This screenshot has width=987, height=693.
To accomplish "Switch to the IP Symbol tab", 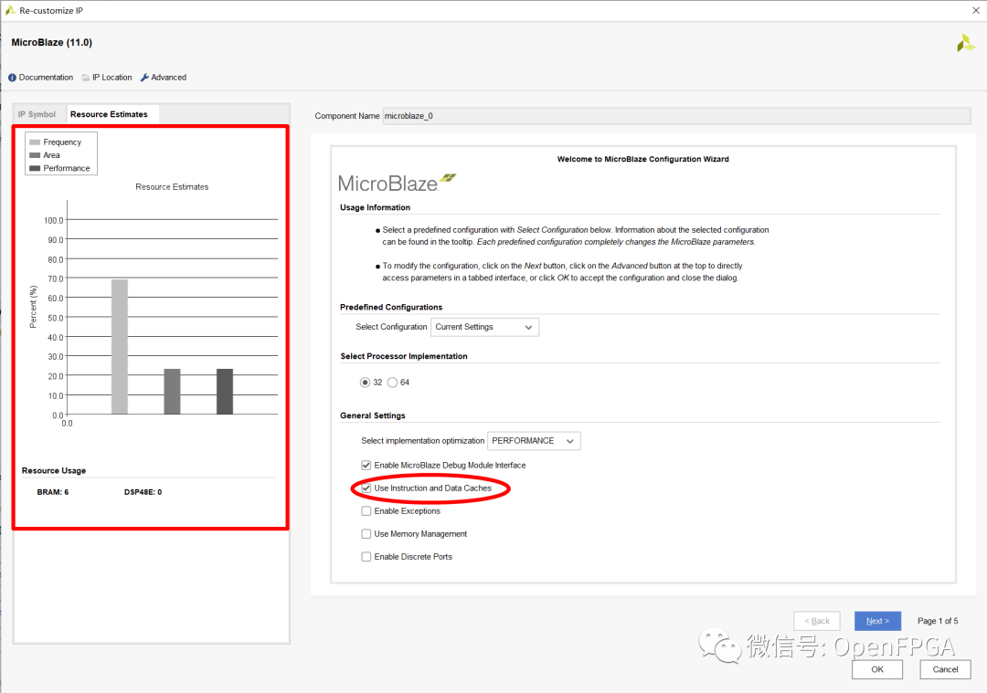I will pos(37,114).
